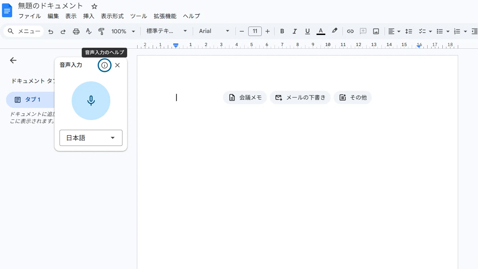478x269 pixels.
Task: Open the highlight color picker
Action: (x=334, y=31)
